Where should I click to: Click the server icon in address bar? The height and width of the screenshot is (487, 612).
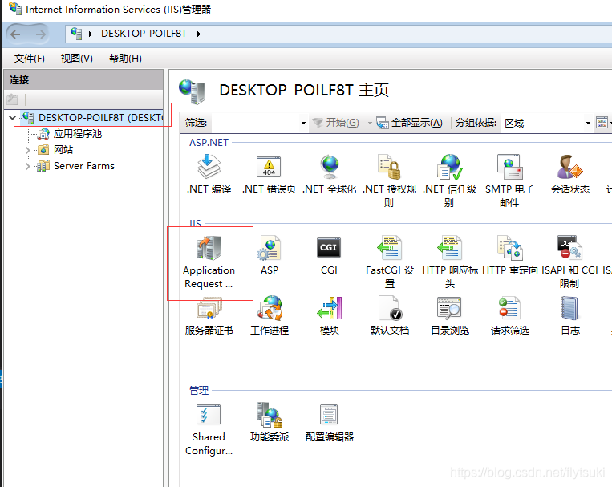[76, 34]
